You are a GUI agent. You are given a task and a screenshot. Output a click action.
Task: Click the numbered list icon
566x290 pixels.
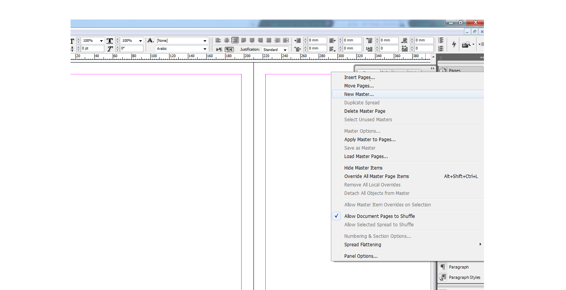tap(441, 49)
